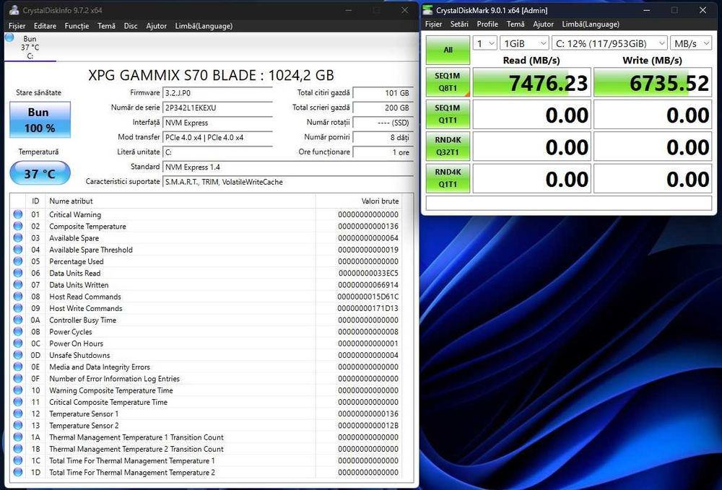
Task: Run the RND4K Q1T1 test
Action: point(448,178)
